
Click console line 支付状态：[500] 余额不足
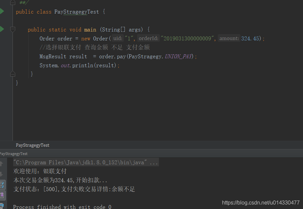coord(74,189)
